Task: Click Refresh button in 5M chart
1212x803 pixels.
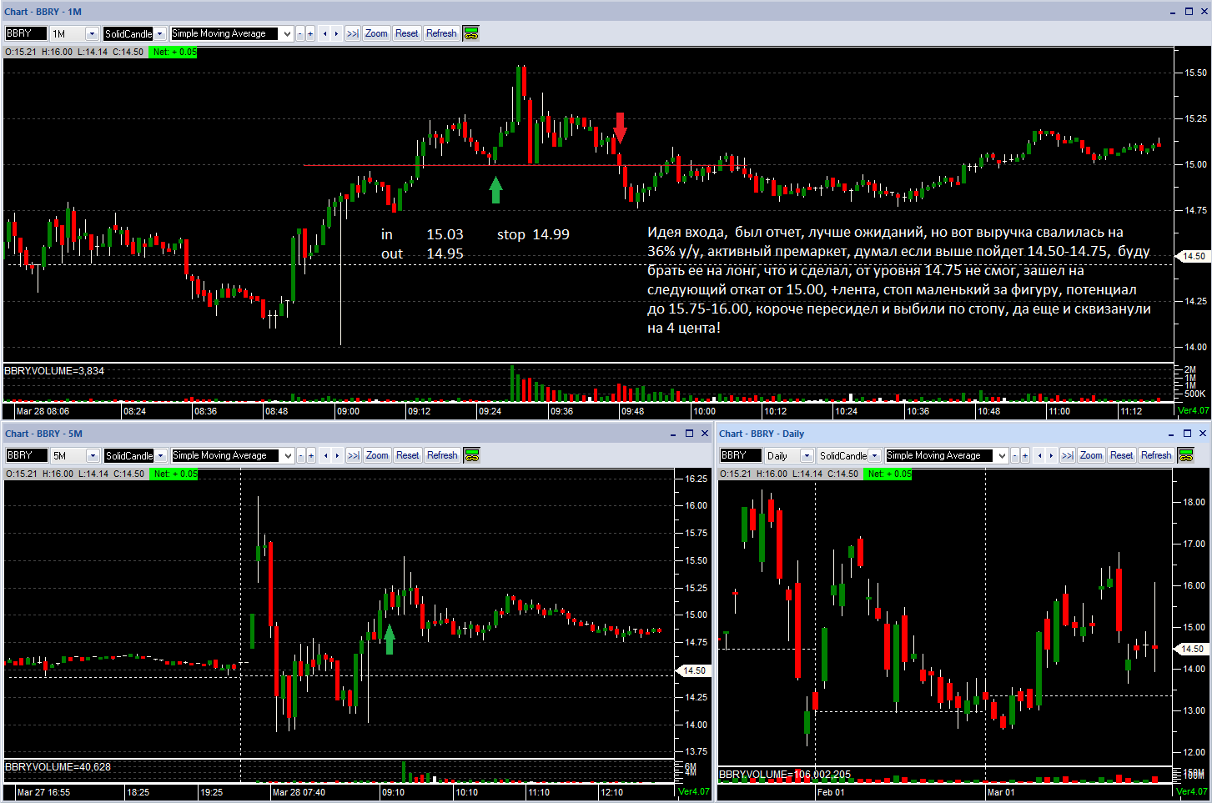Action: [442, 455]
